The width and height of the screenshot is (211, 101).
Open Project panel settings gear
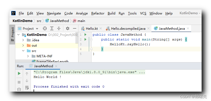coord(68,28)
